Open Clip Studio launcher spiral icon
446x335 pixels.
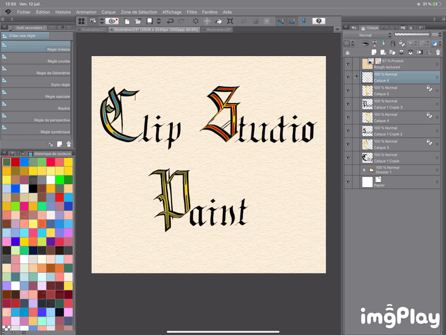[x=112, y=21]
